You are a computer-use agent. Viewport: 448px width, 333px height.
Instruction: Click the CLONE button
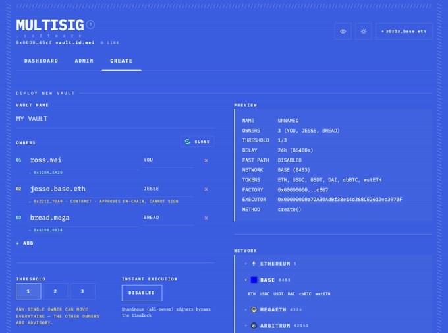198,142
